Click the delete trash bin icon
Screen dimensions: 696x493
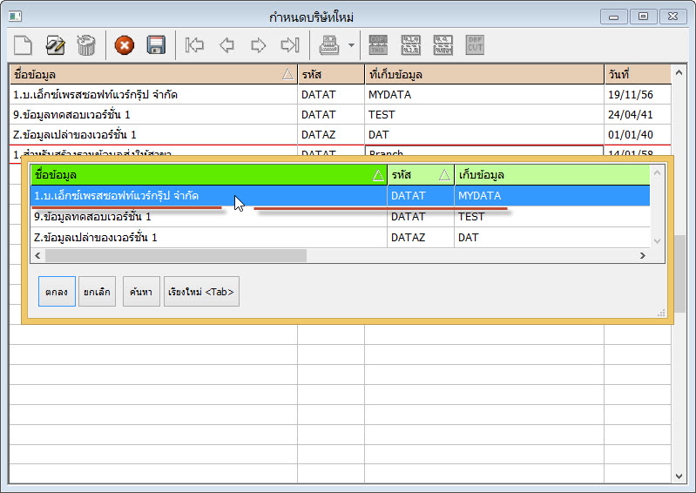pos(86,45)
